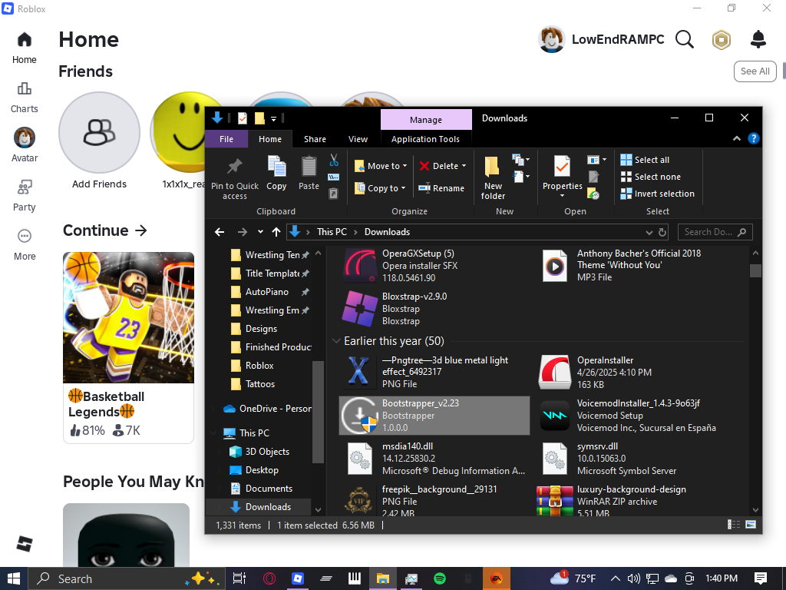Viewport: 786px width, 590px height.
Task: Select the Bloxstrap-v2.9.0 file
Action: point(434,309)
